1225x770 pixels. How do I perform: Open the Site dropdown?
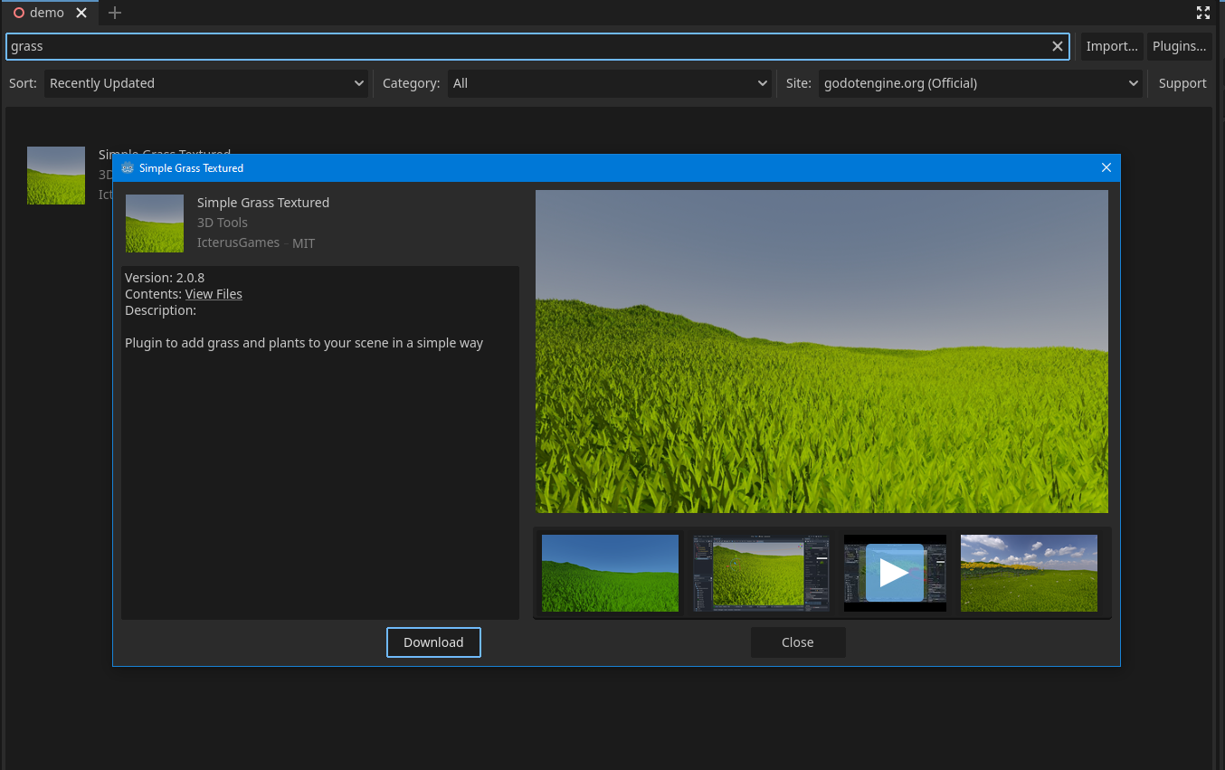tap(981, 83)
